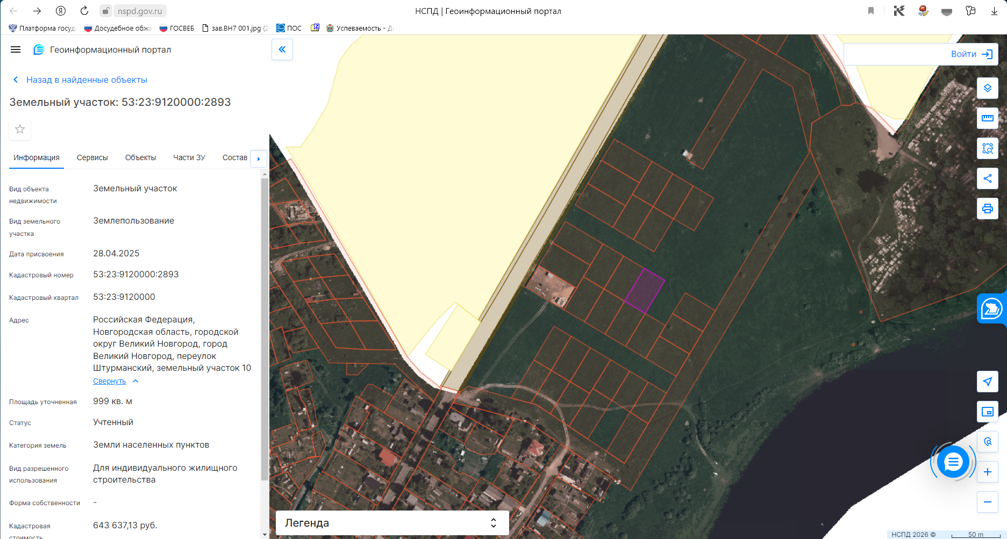This screenshot has height=539, width=1007.
Task: Open ГОСВЕБ bookmark
Action: pyautogui.click(x=177, y=28)
